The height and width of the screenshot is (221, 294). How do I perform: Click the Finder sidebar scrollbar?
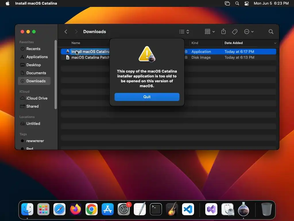click(55, 75)
